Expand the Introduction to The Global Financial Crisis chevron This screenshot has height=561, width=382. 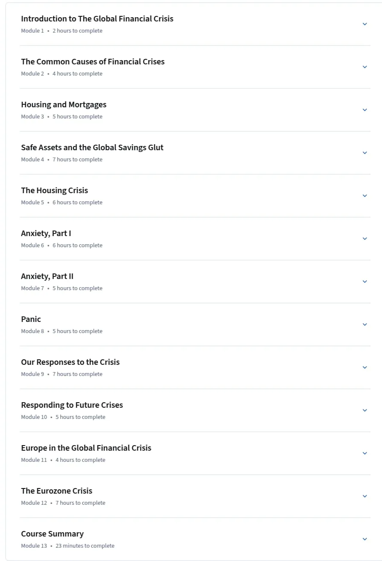(x=365, y=24)
